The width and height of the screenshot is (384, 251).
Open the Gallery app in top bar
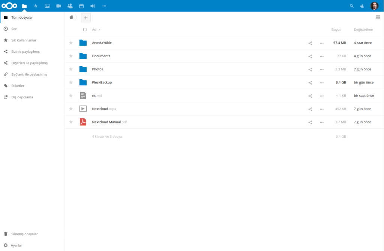click(x=47, y=6)
